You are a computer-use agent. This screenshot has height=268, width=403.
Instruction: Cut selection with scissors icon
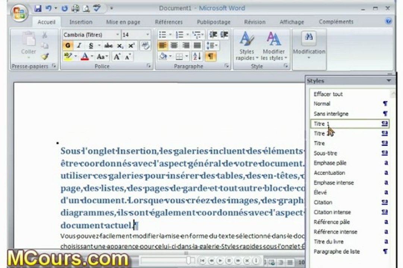(45, 35)
